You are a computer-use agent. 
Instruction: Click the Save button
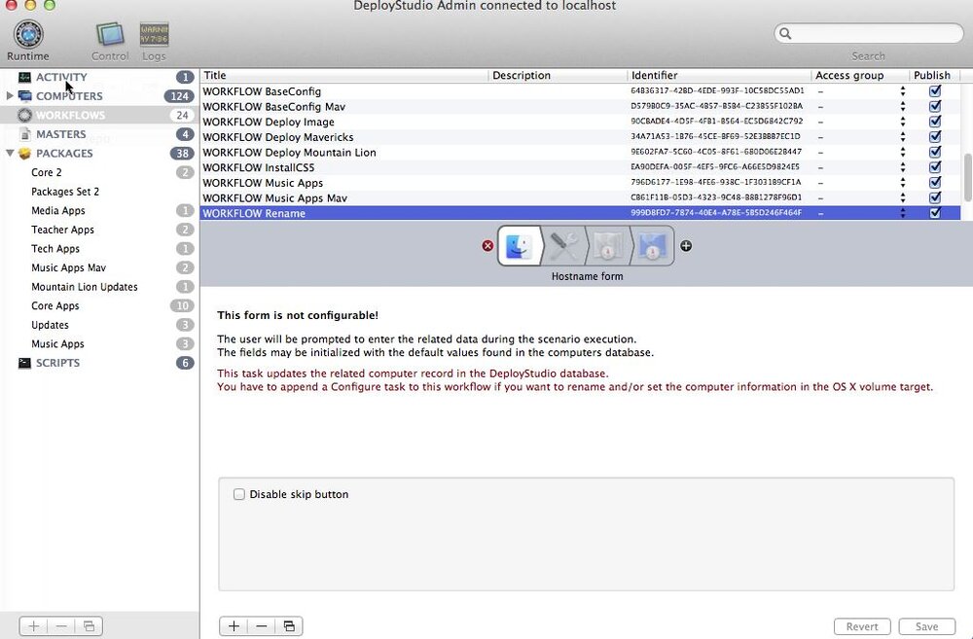pos(926,626)
